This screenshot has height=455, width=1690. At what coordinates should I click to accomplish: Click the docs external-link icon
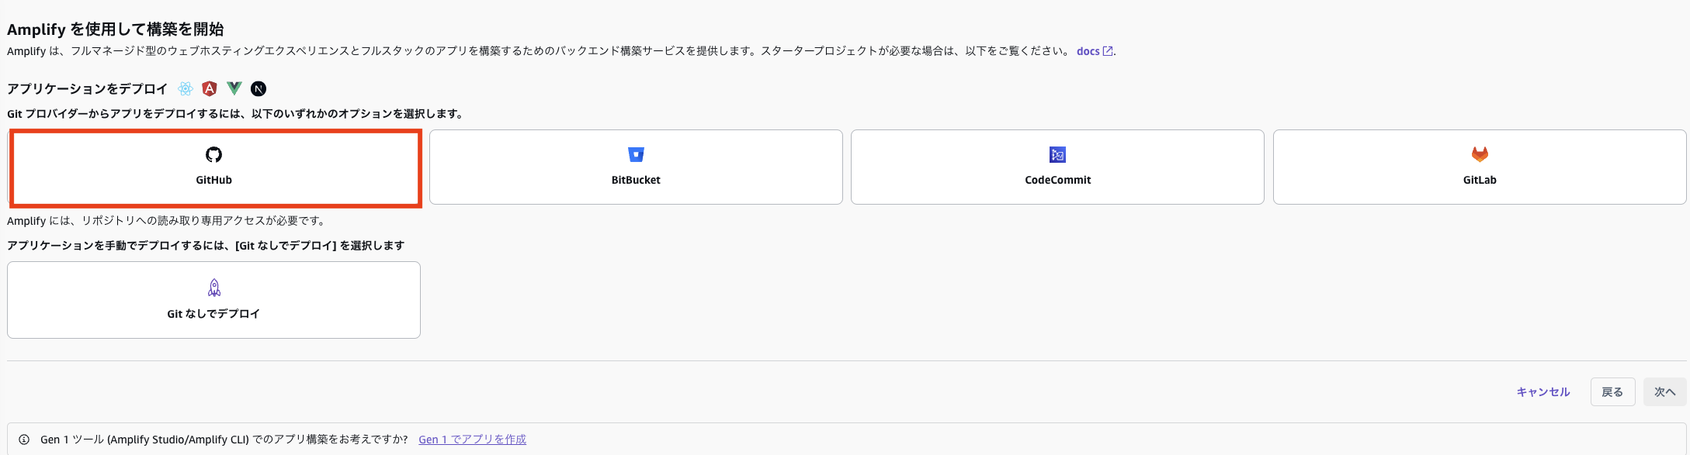1108,51
